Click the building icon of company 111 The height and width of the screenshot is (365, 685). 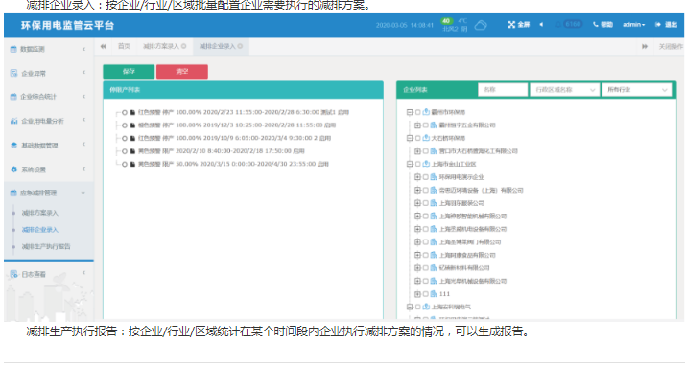[434, 294]
